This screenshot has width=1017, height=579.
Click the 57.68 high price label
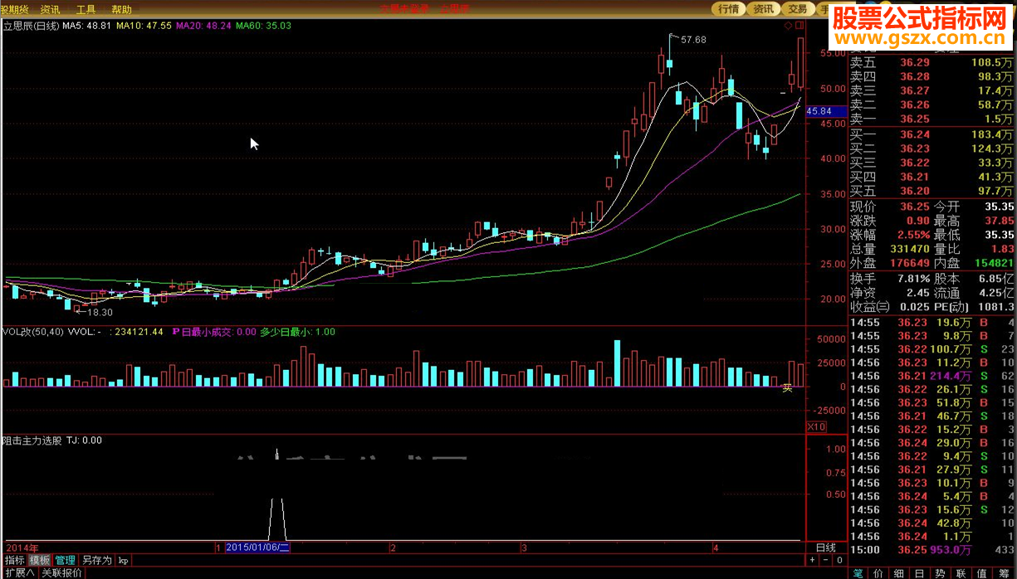tap(693, 40)
